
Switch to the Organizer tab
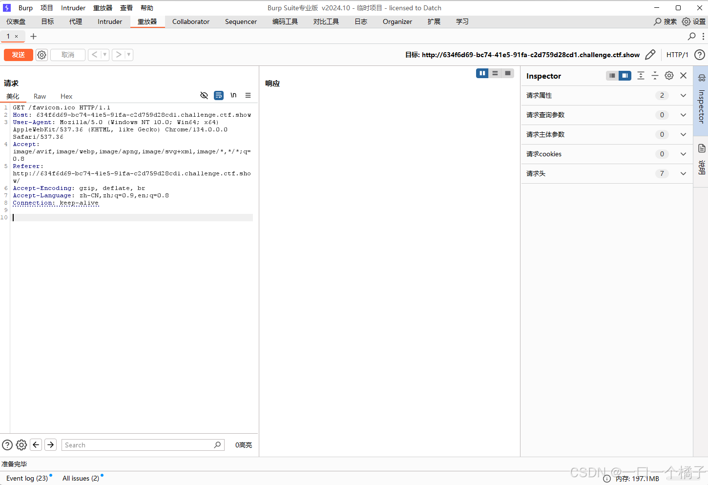(x=397, y=21)
